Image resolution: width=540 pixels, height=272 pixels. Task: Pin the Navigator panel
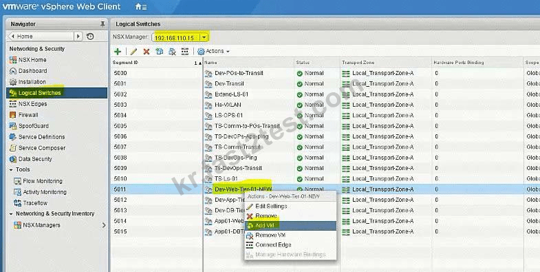tap(102, 24)
